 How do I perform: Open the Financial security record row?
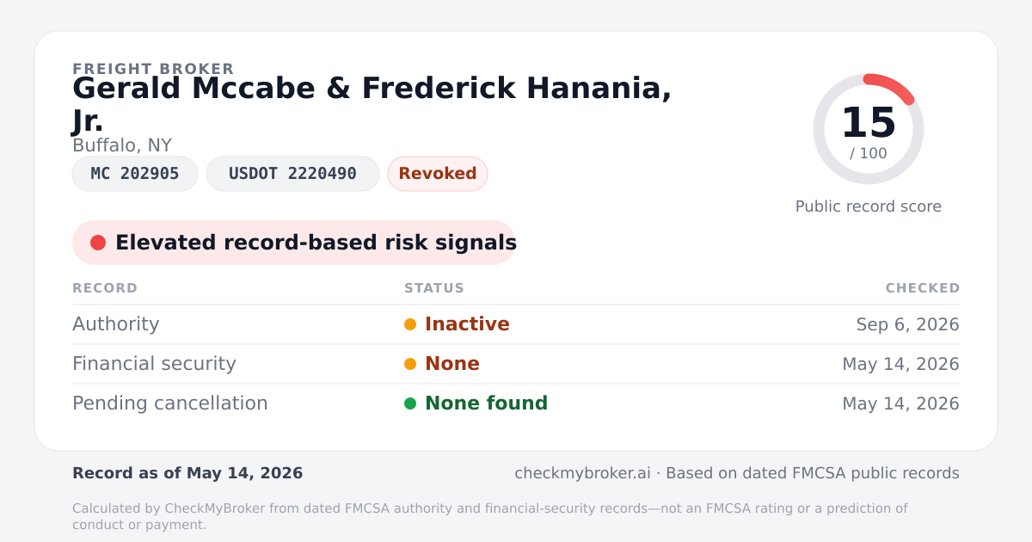tap(516, 364)
